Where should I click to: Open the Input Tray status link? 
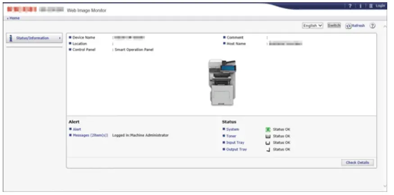click(x=235, y=142)
